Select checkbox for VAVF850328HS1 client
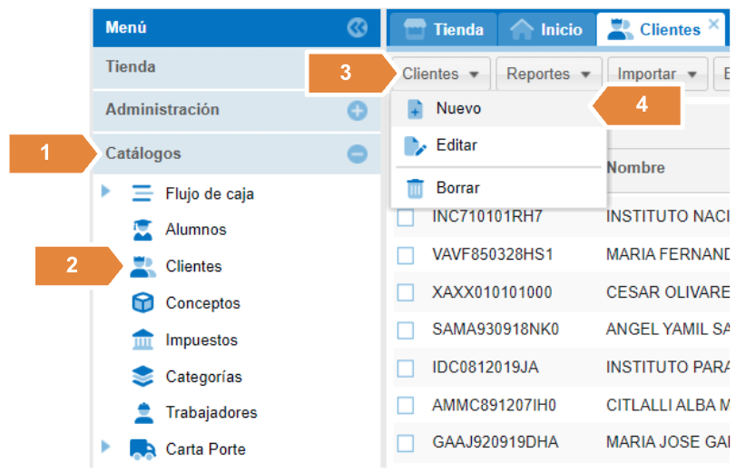This screenshot has height=473, width=736. [406, 255]
